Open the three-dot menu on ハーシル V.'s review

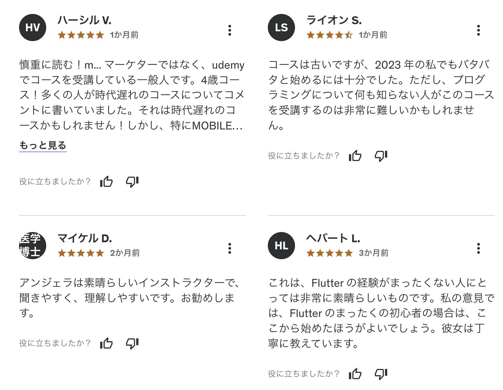click(x=230, y=31)
